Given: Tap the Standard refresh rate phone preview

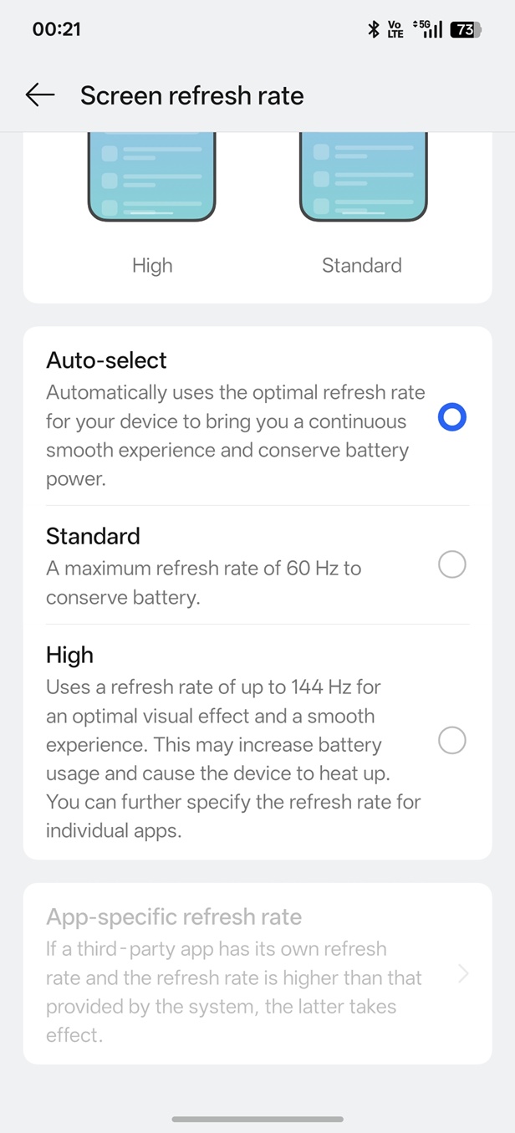Looking at the screenshot, I should coord(363,177).
